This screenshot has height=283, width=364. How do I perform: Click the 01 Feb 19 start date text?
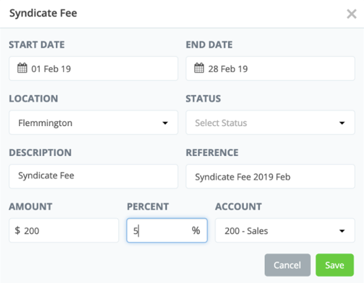tap(51, 69)
